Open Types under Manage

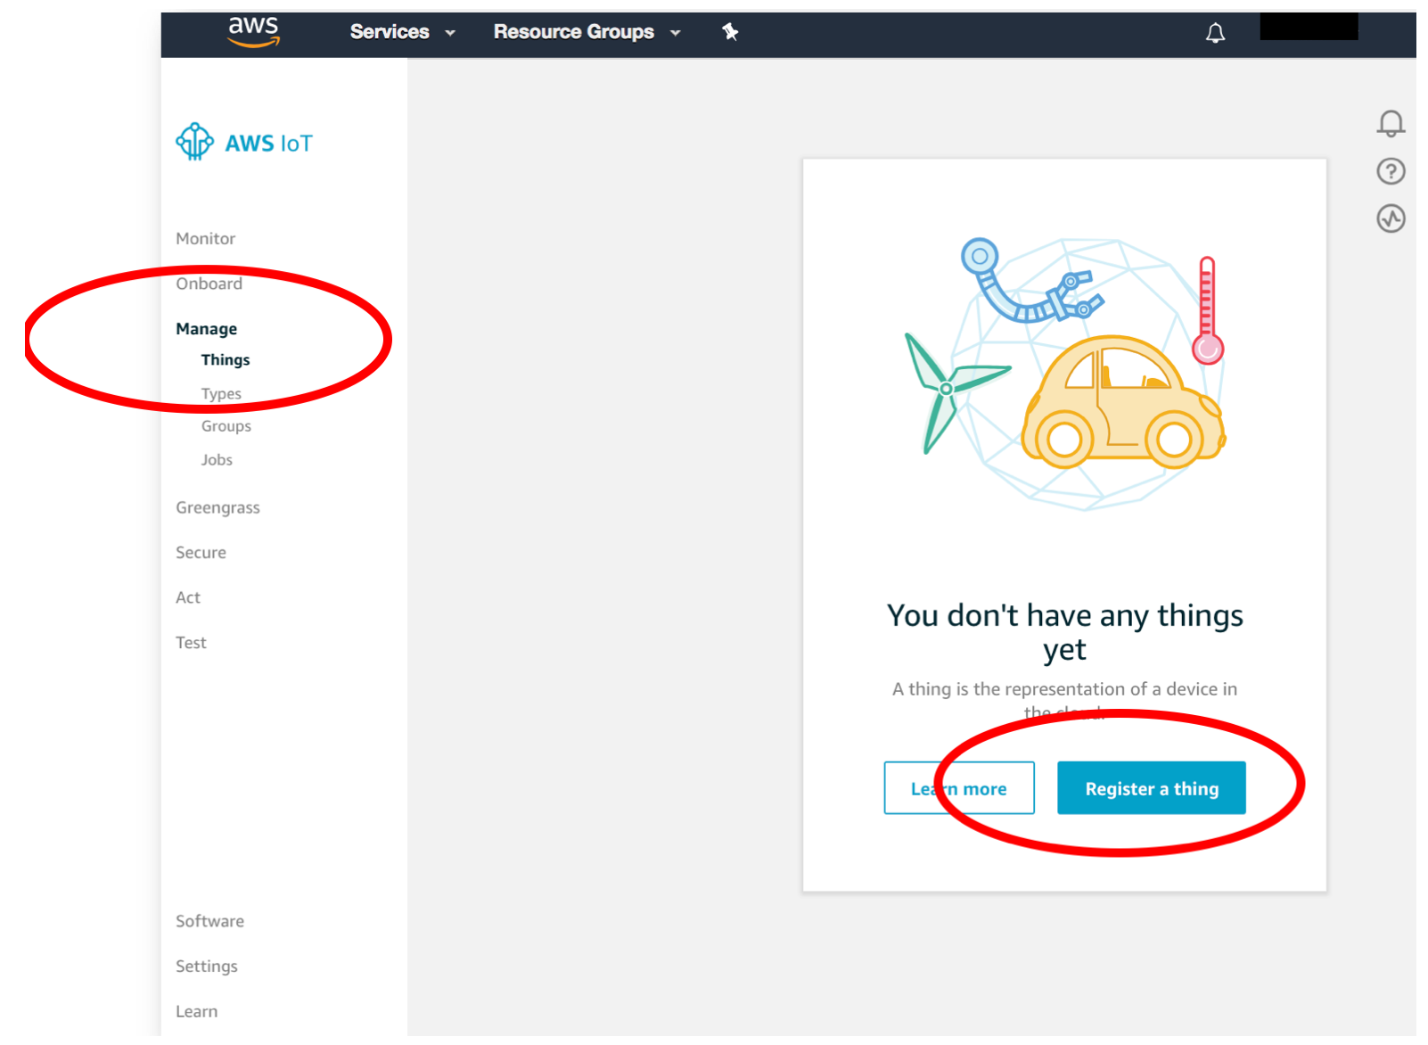point(221,394)
